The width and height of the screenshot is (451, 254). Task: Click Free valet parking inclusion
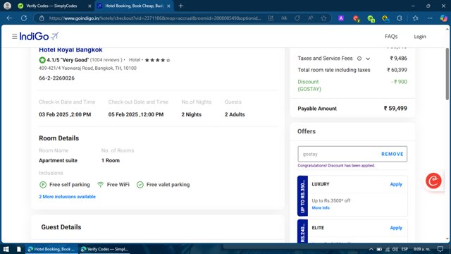(x=163, y=185)
